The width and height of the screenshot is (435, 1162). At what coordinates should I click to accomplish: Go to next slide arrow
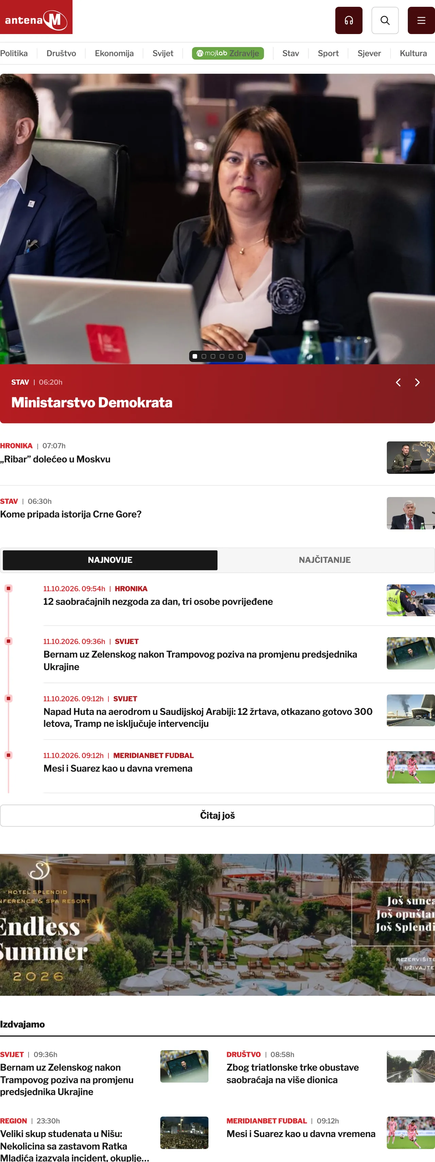[x=417, y=383]
